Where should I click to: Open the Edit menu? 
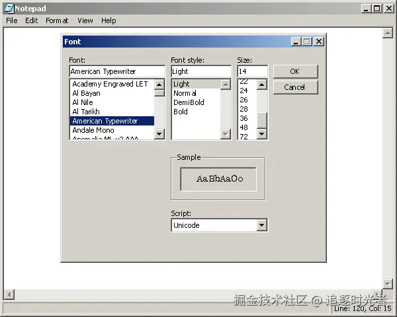pos(31,20)
